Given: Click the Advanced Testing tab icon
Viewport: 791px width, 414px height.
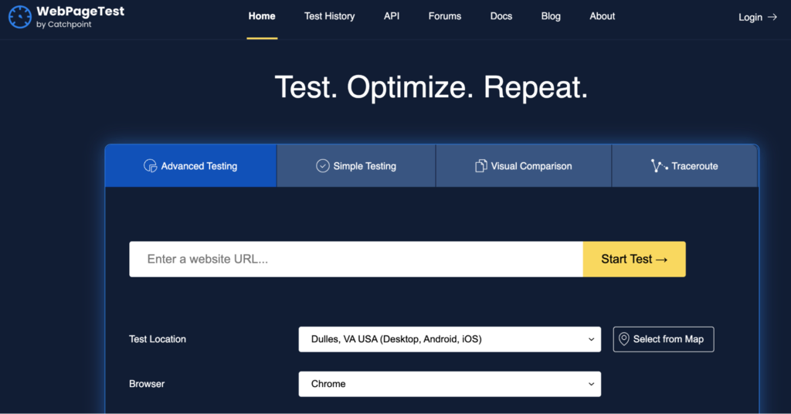Looking at the screenshot, I should click(150, 166).
